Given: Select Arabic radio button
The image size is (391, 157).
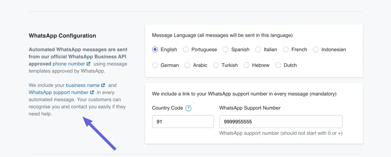Looking at the screenshot, I should pos(187,65).
